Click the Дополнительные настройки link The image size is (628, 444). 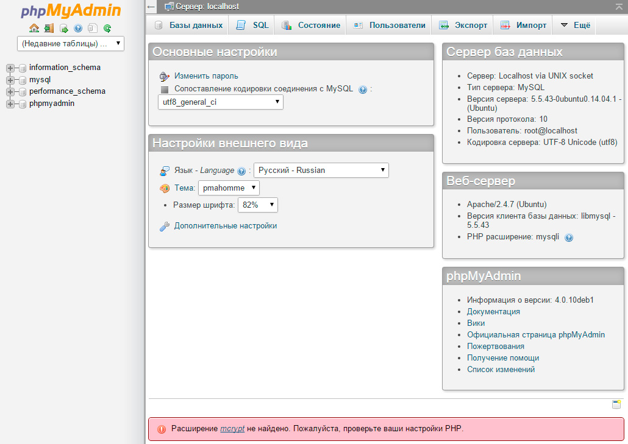click(x=226, y=226)
